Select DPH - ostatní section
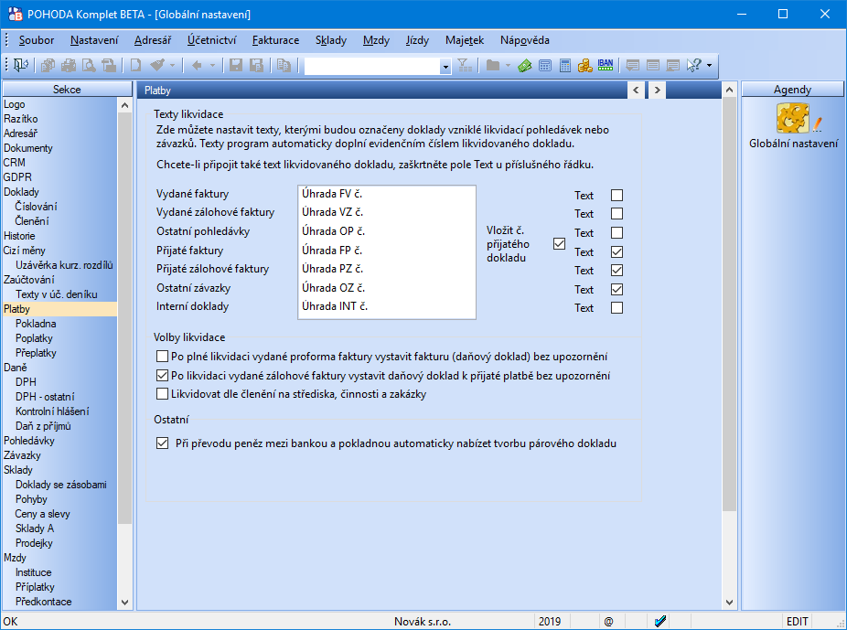Image resolution: width=847 pixels, height=630 pixels. [45, 396]
